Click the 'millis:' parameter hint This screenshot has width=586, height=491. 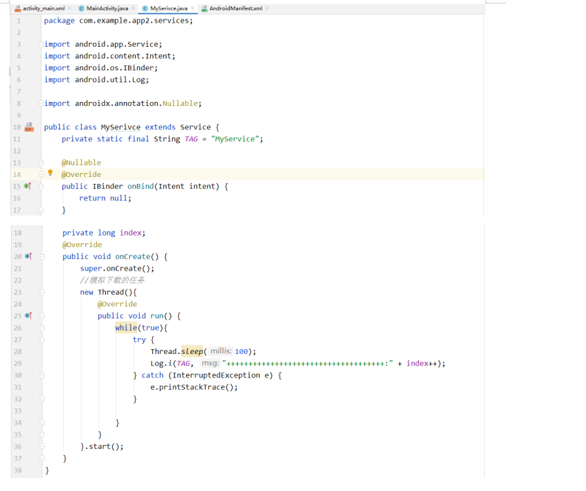tap(220, 351)
